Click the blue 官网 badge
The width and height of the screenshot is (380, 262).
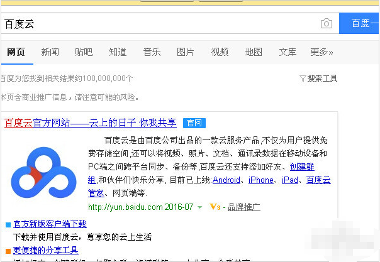point(194,123)
